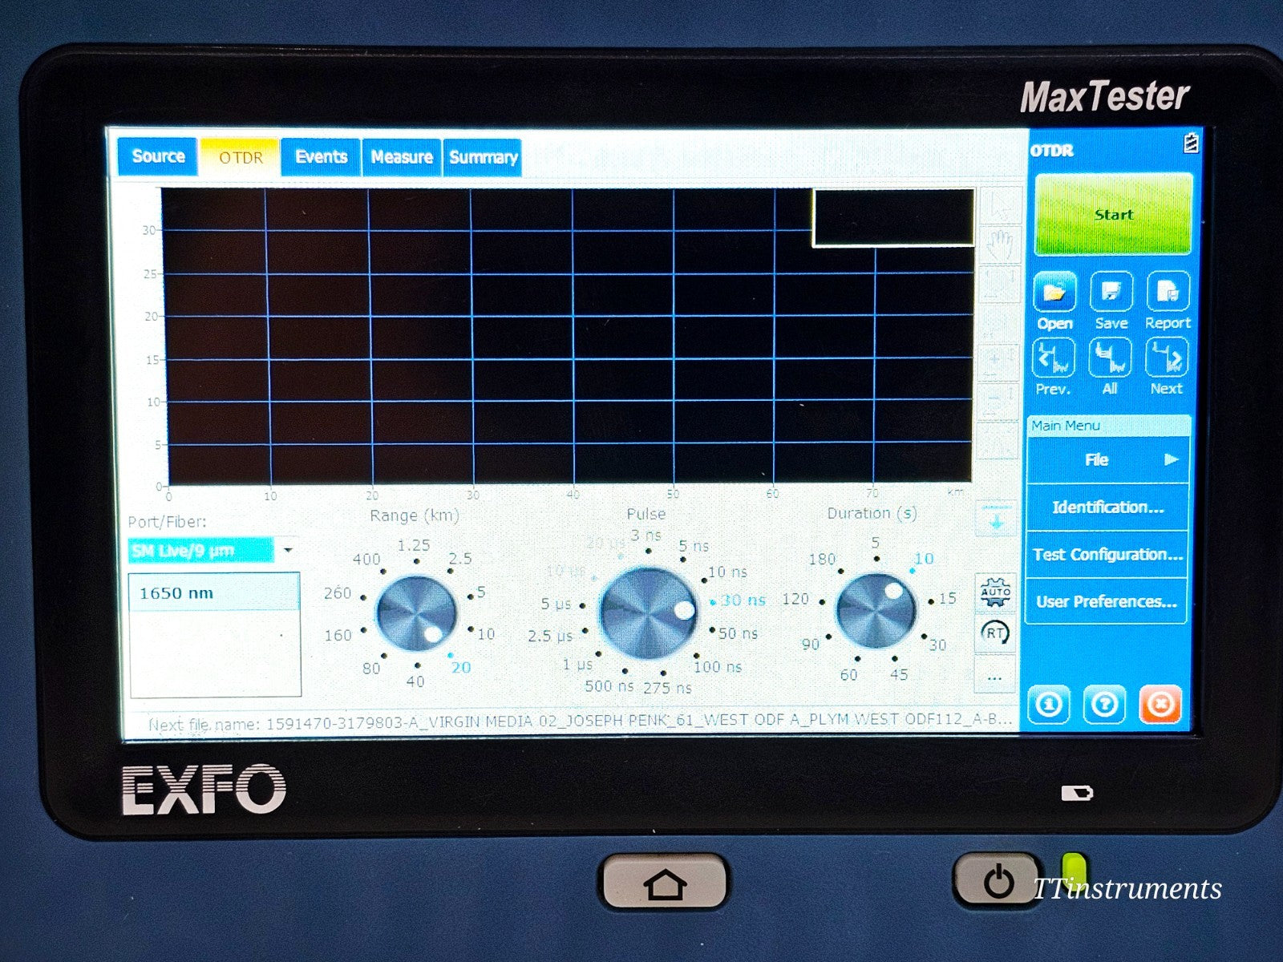Set Duration dial to 15 seconds
The image size is (1283, 962).
[947, 598]
